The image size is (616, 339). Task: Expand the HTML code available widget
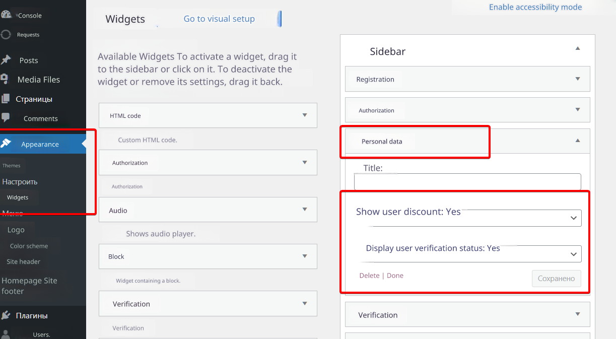pyautogui.click(x=304, y=115)
